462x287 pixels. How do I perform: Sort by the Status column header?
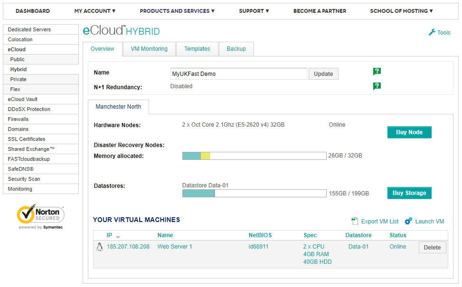pyautogui.click(x=398, y=235)
